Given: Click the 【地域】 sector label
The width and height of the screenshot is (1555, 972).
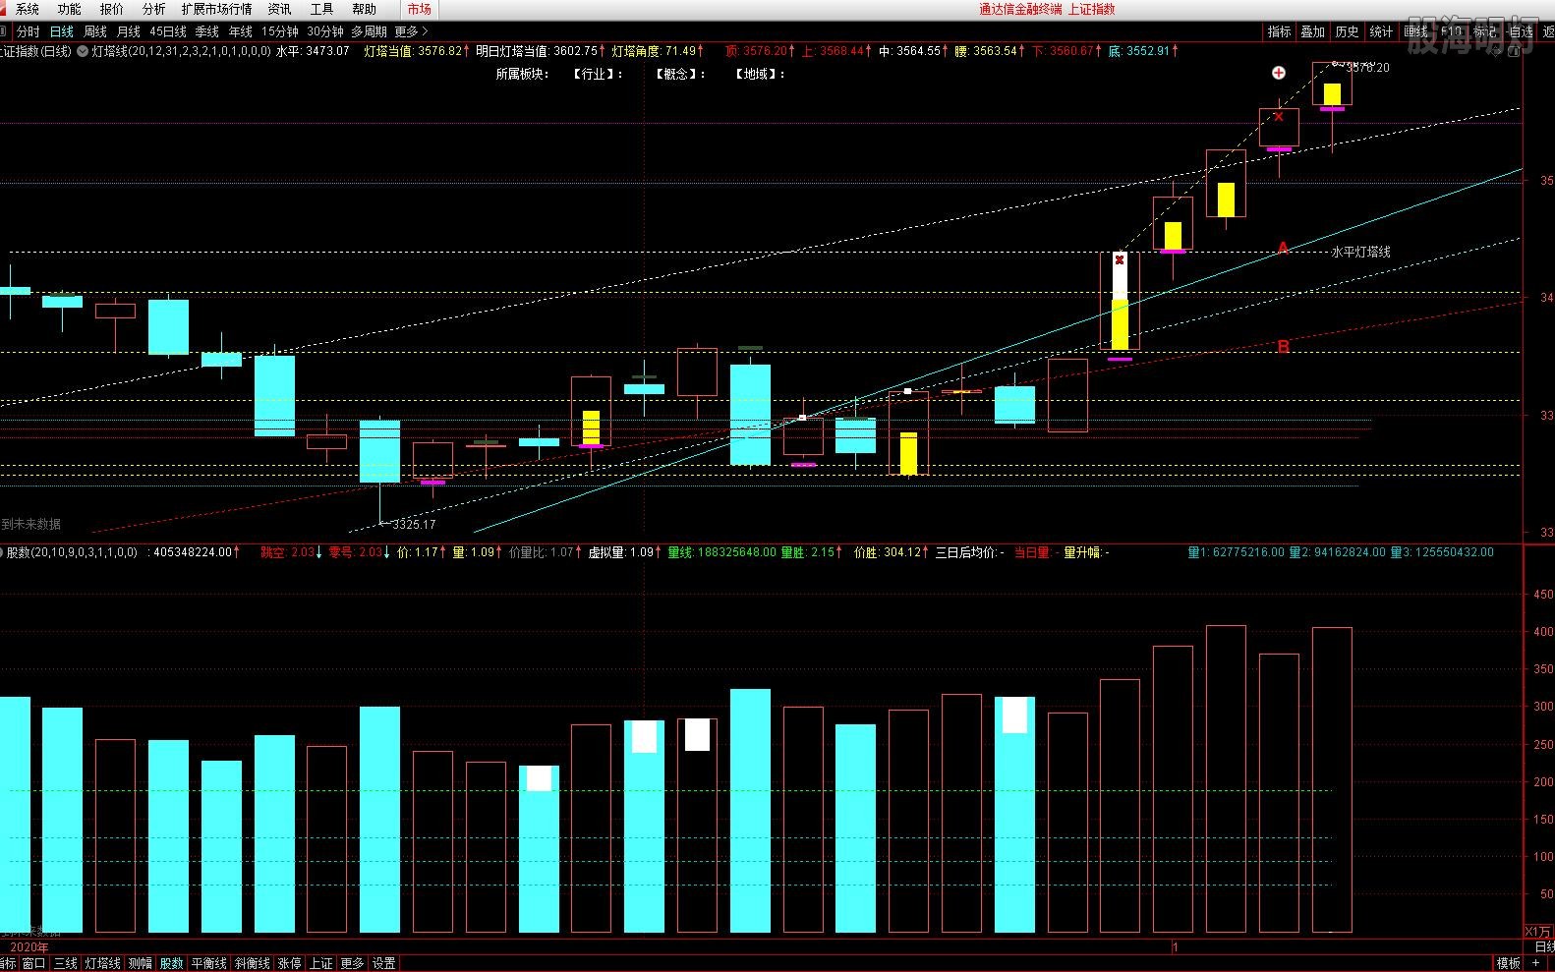Looking at the screenshot, I should 760,74.
